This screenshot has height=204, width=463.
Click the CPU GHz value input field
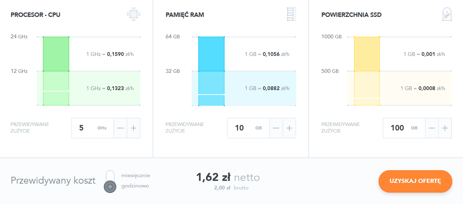(93, 128)
